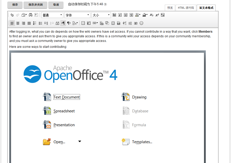Expand the background color arrow
Screen dimensions: 231x163
tap(147, 15)
